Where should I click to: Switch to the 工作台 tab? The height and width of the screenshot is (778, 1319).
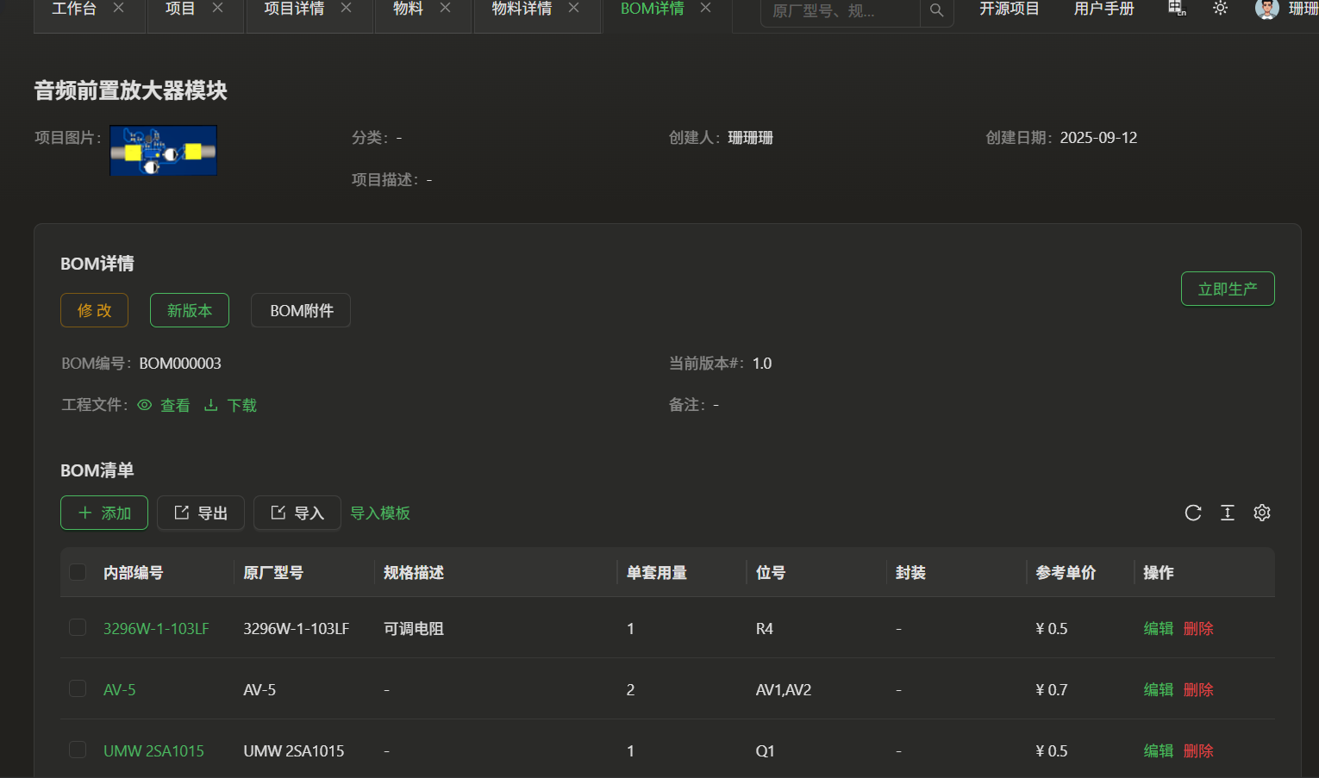pos(74,9)
